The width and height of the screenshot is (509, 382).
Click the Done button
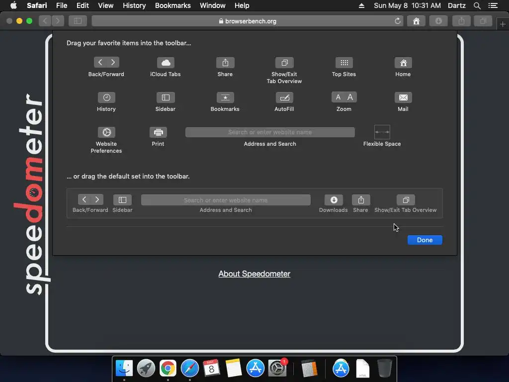point(425,240)
